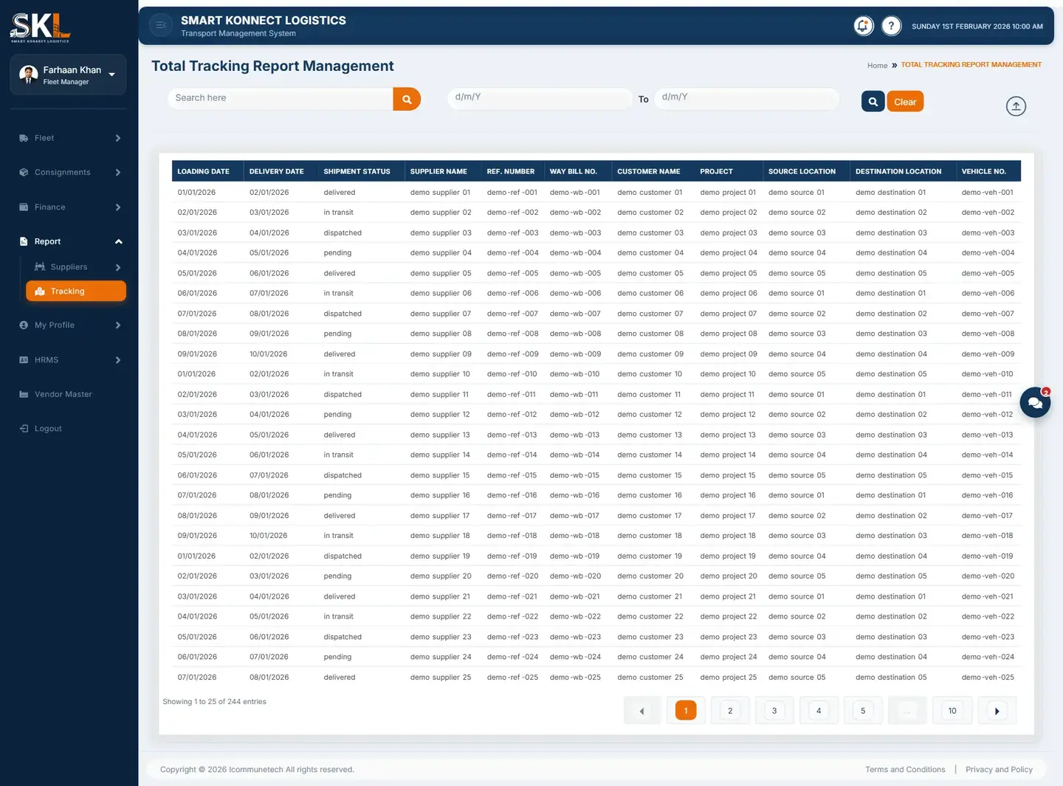
Task: Click the cell 'demo-wb-010'
Action: coord(575,374)
